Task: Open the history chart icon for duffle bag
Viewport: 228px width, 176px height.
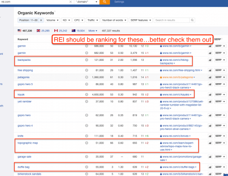Action: click(210, 167)
